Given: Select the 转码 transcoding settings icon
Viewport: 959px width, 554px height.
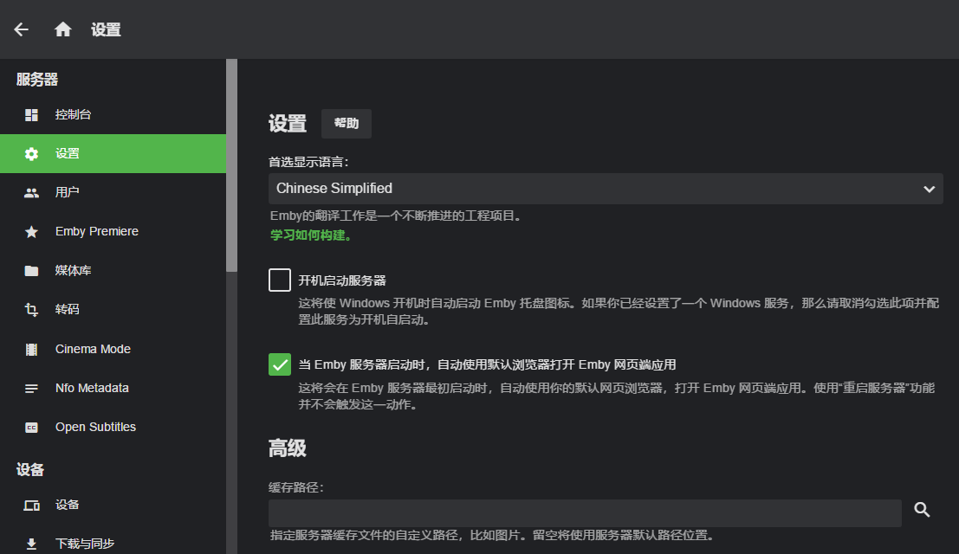Looking at the screenshot, I should point(32,309).
